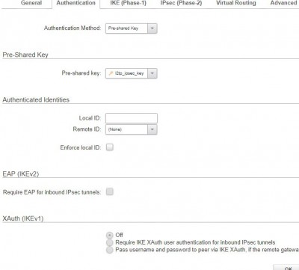This screenshot has width=299, height=270.
Task: Click the (None) Remote ID value field
Action: point(126,129)
